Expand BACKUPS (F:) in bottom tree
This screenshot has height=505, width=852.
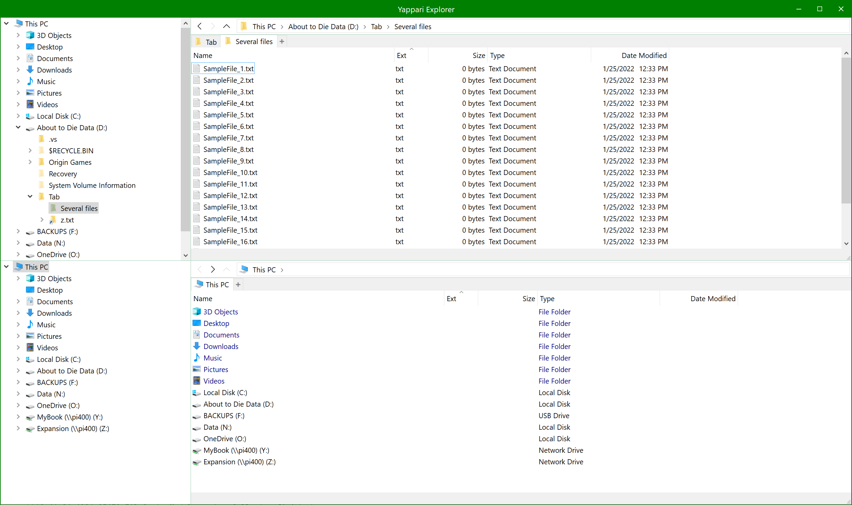tap(18, 382)
